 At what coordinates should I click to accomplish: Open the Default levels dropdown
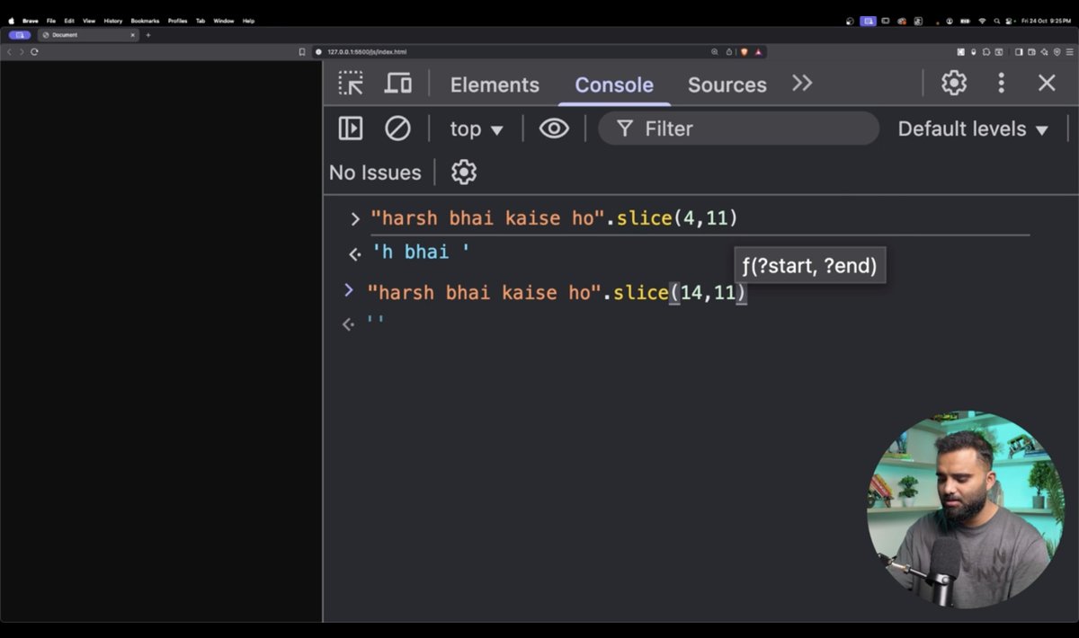tap(973, 129)
